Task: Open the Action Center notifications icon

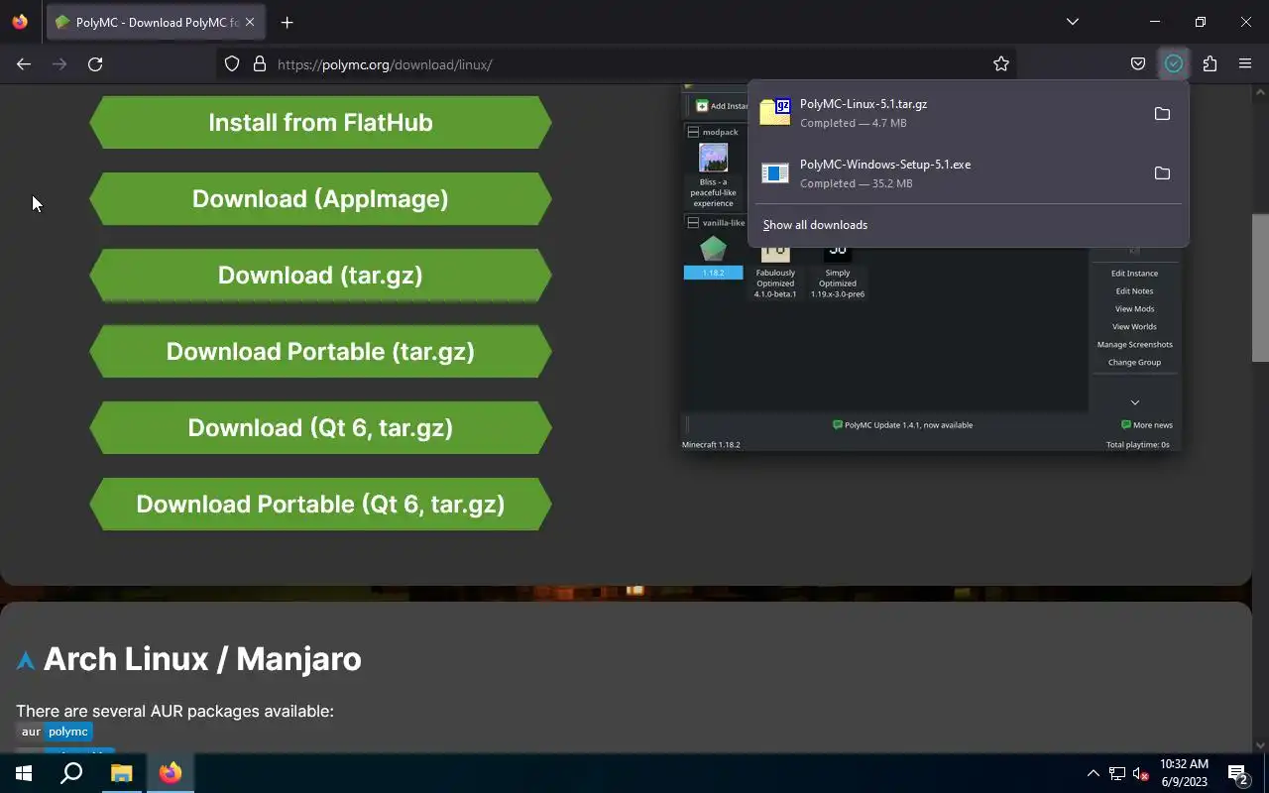Action: (1237, 773)
